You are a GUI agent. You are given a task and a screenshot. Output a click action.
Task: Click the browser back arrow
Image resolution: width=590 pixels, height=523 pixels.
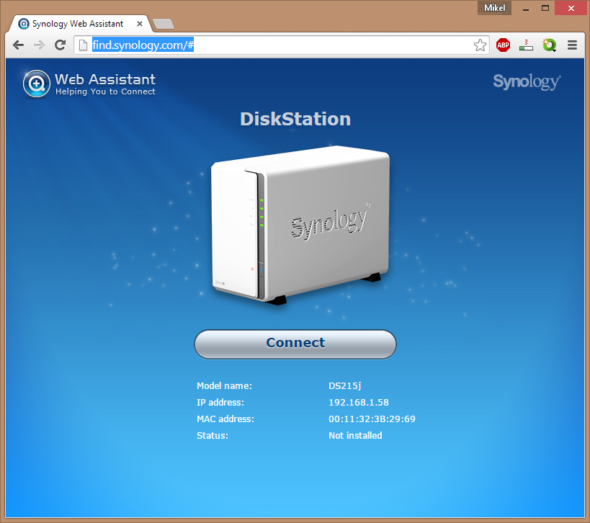pos(18,45)
